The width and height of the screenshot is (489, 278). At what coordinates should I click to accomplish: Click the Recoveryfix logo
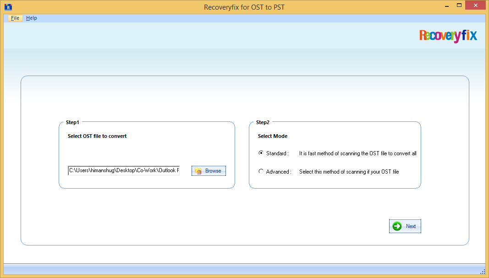448,36
